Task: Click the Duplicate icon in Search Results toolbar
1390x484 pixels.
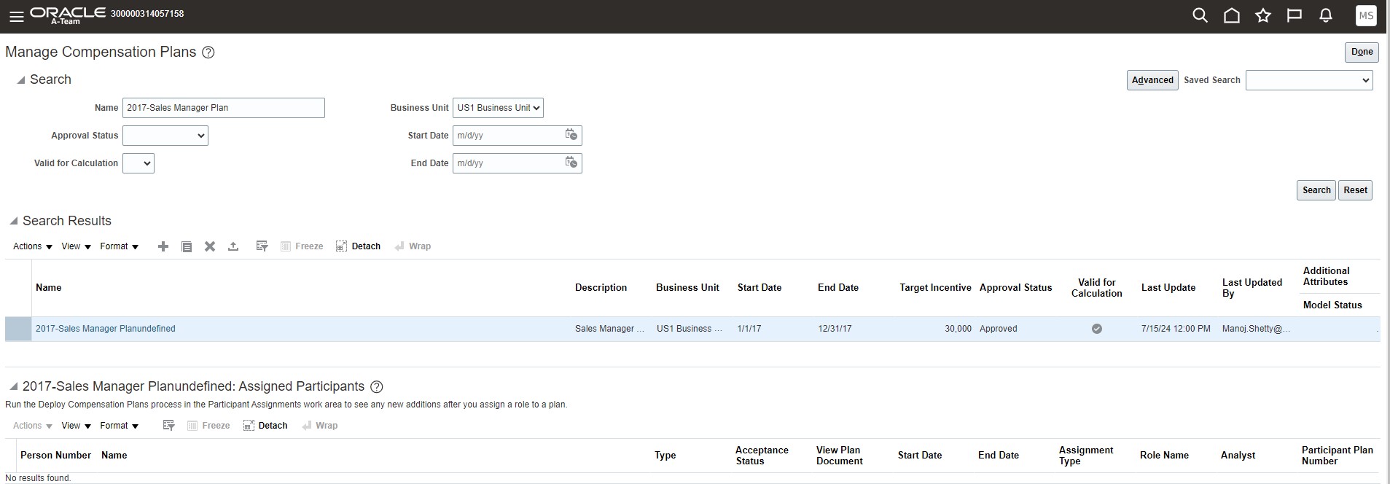Action: coord(187,246)
